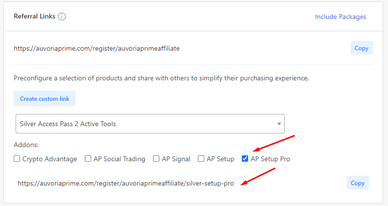Enable the Crypto Advantage addon checkbox

click(17, 159)
